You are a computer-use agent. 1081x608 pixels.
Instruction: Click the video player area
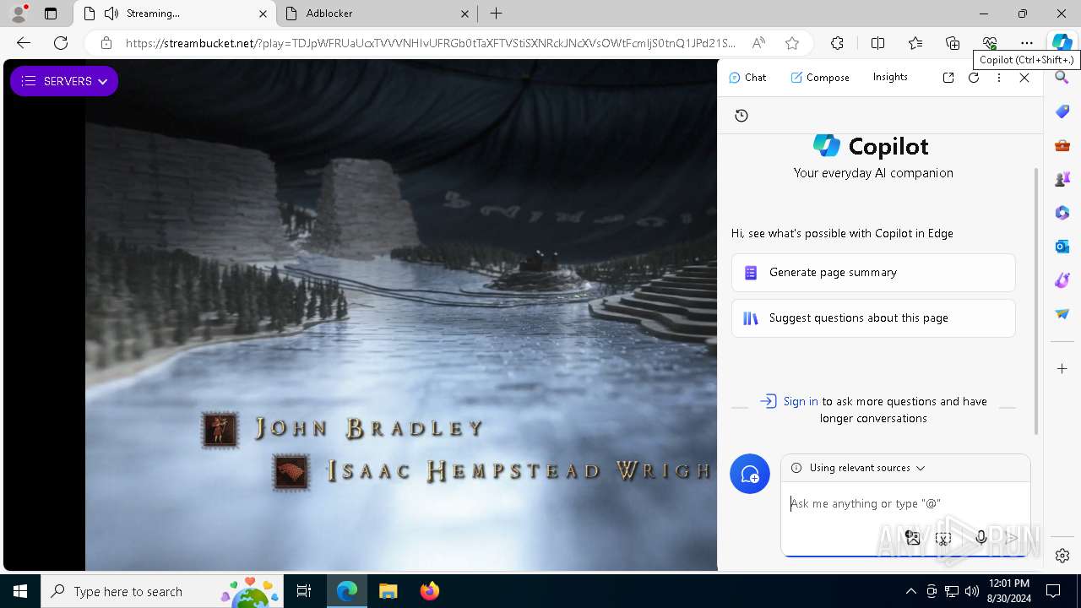[361, 315]
